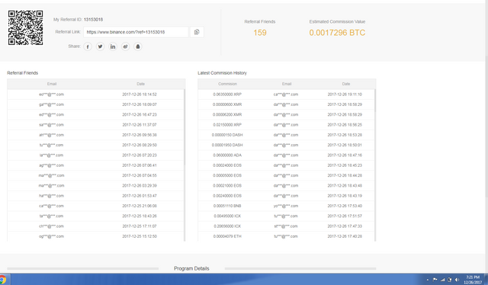Share referral link via QQ icon
This screenshot has height=285, width=488.
click(138, 46)
